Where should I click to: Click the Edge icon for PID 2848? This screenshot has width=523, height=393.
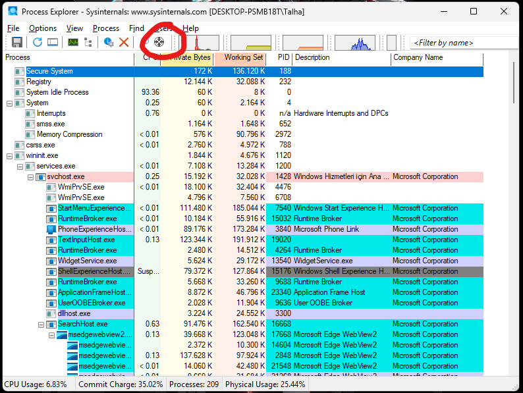coord(72,355)
